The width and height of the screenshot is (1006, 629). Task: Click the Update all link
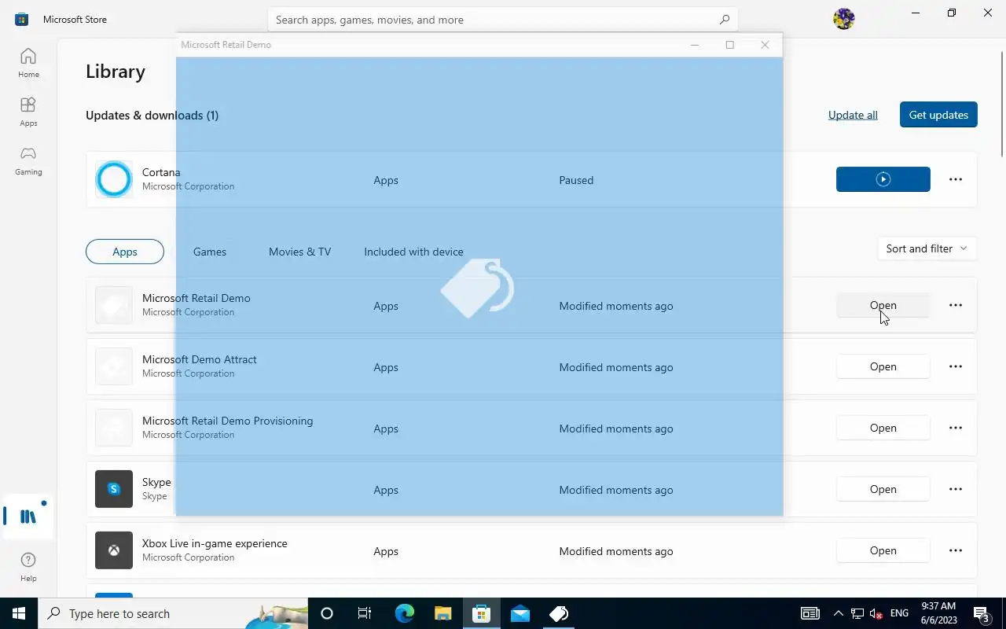pos(853,115)
